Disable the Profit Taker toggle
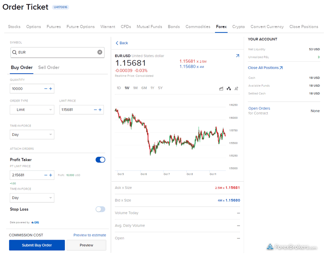The width and height of the screenshot is (326, 255). coord(100,160)
